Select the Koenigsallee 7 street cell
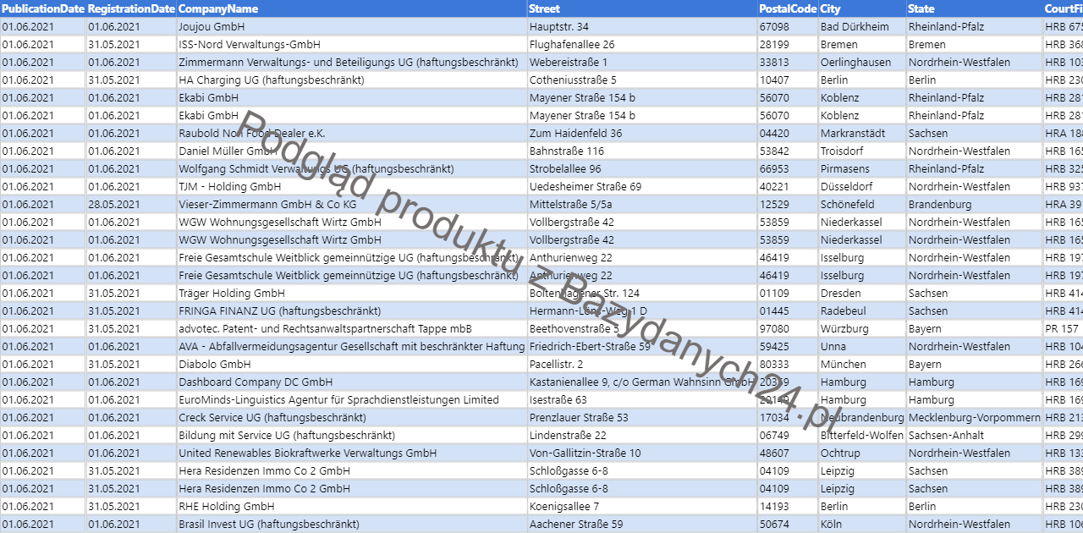Viewport: 1083px width, 533px height. pos(642,507)
